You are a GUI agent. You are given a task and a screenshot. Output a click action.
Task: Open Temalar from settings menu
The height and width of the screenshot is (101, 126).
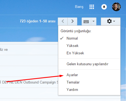point(89,82)
